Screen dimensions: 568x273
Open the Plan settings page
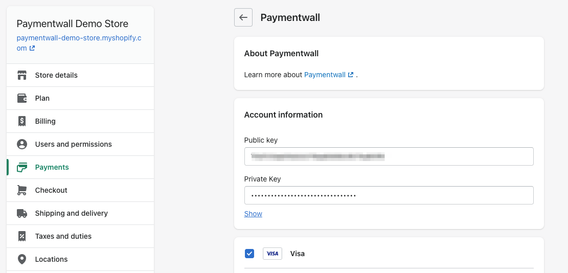[x=80, y=98]
